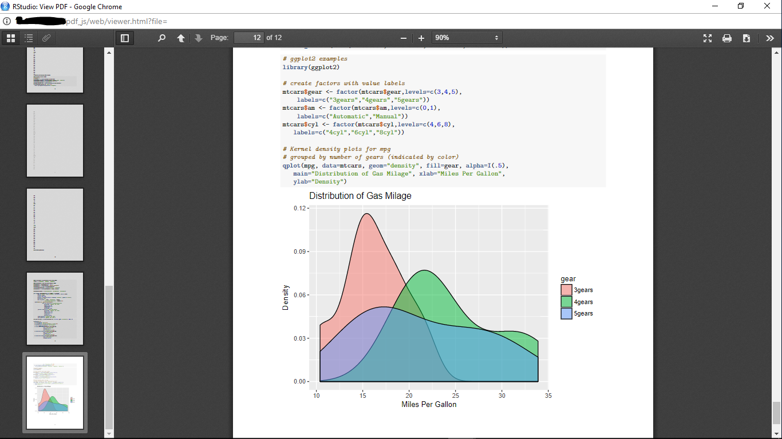
Task: Click the page number field showing 12
Action: [248, 38]
